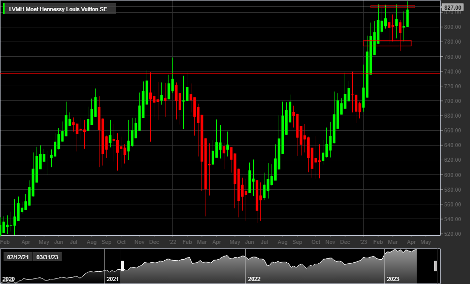Screen dimensions: 470x284
Task: Click the '23 year marker on the time axis
Action: (x=363, y=242)
